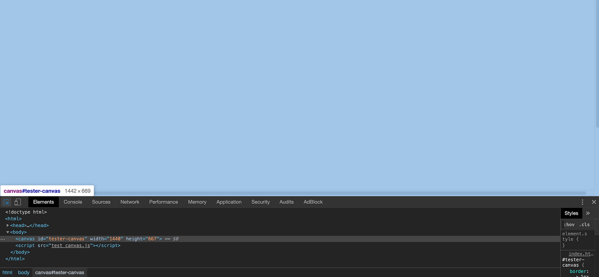This screenshot has width=599, height=277.
Task: Open the Application tab
Action: tap(229, 202)
